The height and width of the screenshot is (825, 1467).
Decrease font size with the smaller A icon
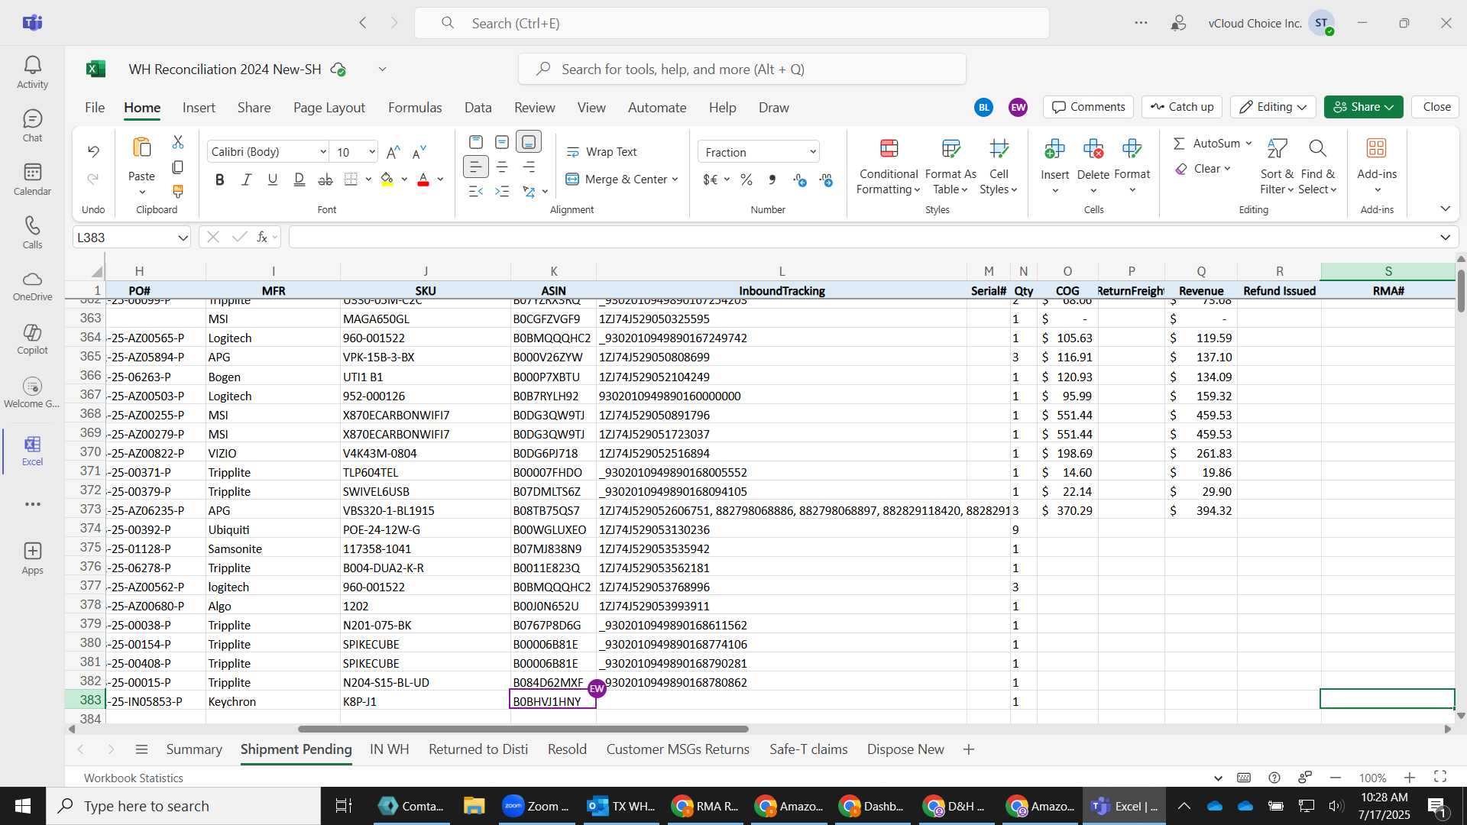[419, 152]
